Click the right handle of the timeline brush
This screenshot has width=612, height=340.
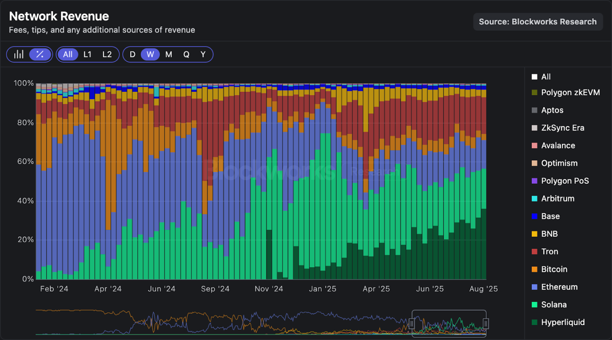[486, 323]
